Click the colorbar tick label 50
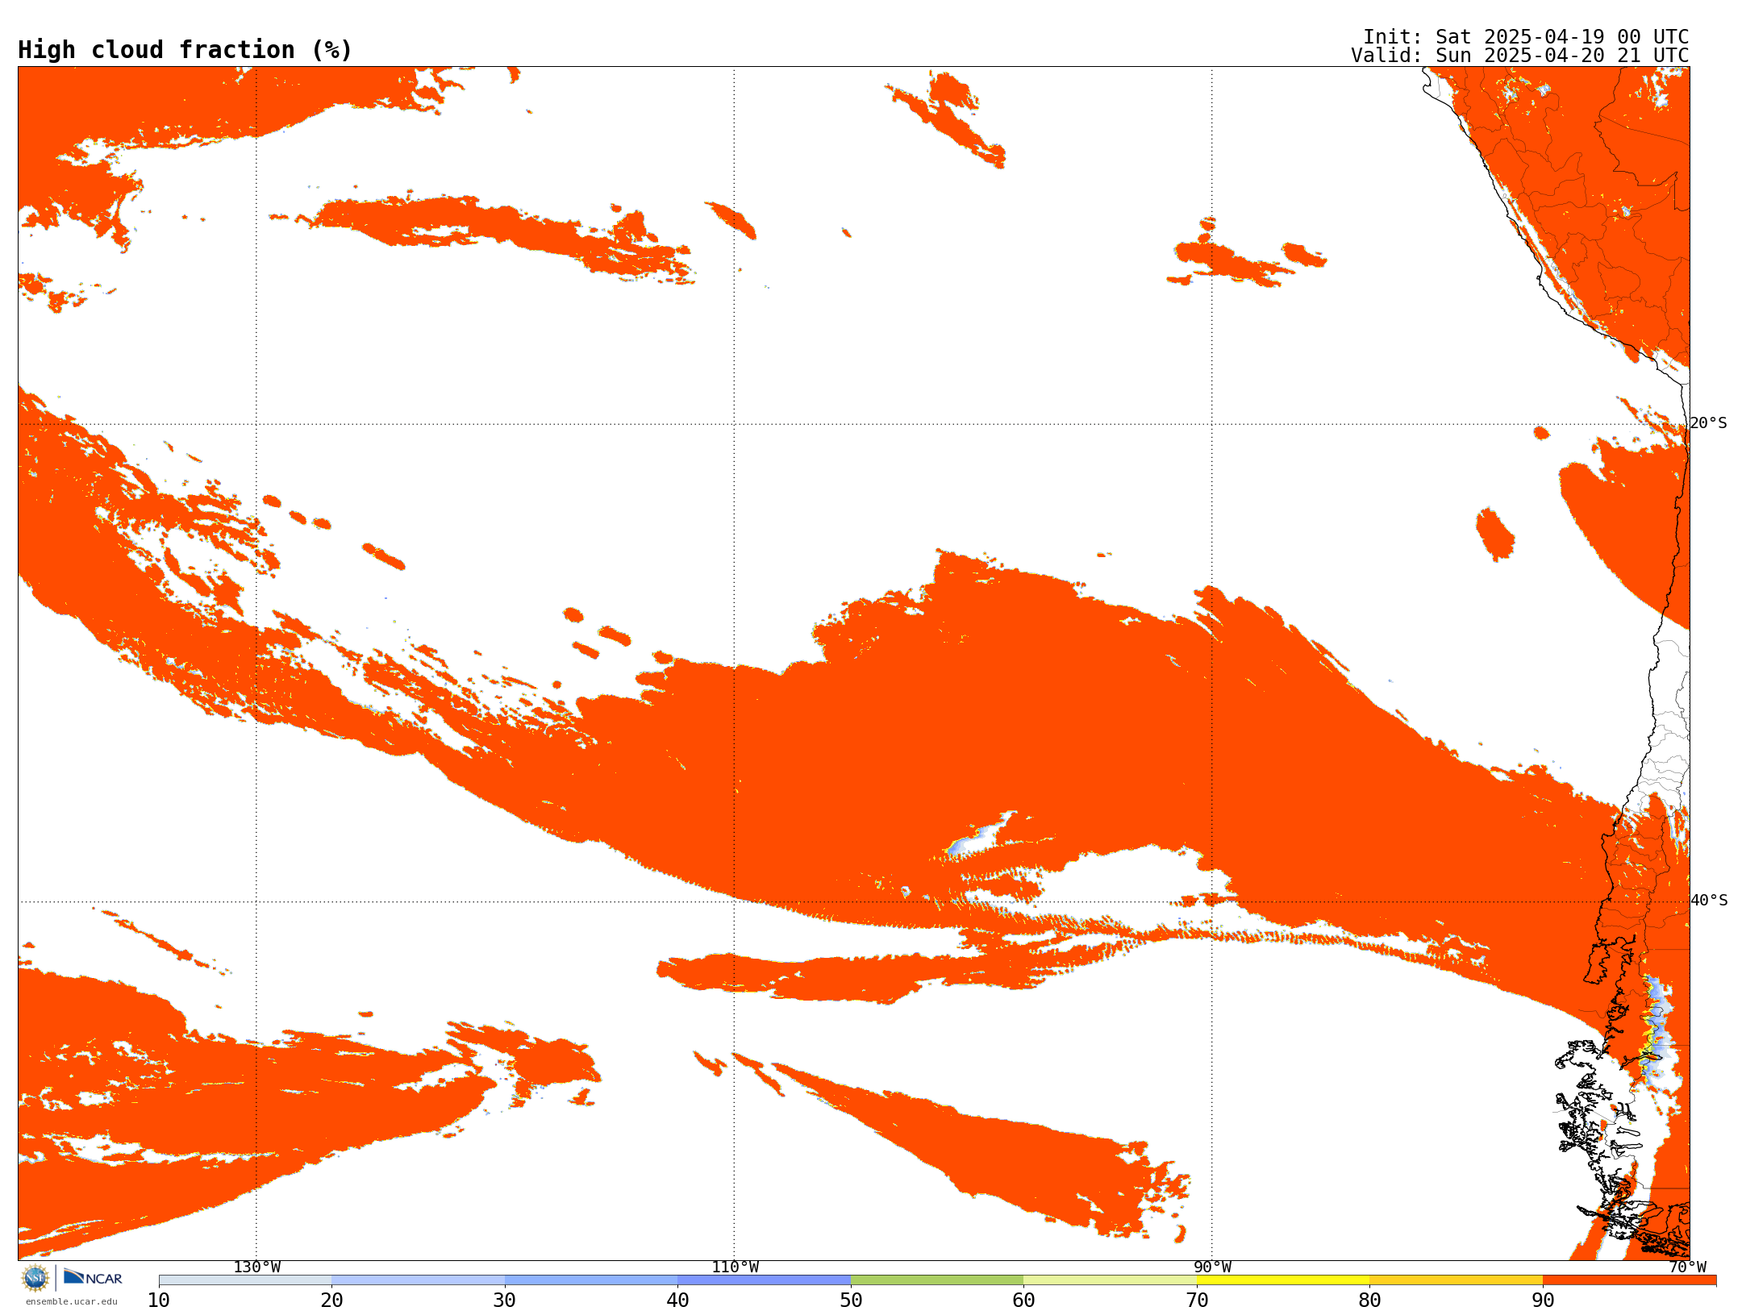Viewport: 1742px width, 1311px height. [851, 1301]
